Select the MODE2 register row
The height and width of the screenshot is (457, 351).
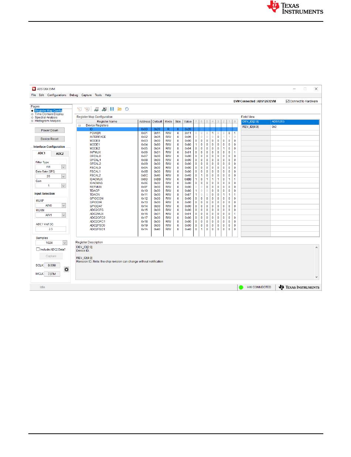point(157,148)
